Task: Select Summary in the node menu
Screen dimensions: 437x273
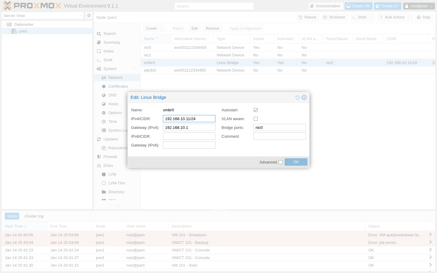Action: point(112,42)
